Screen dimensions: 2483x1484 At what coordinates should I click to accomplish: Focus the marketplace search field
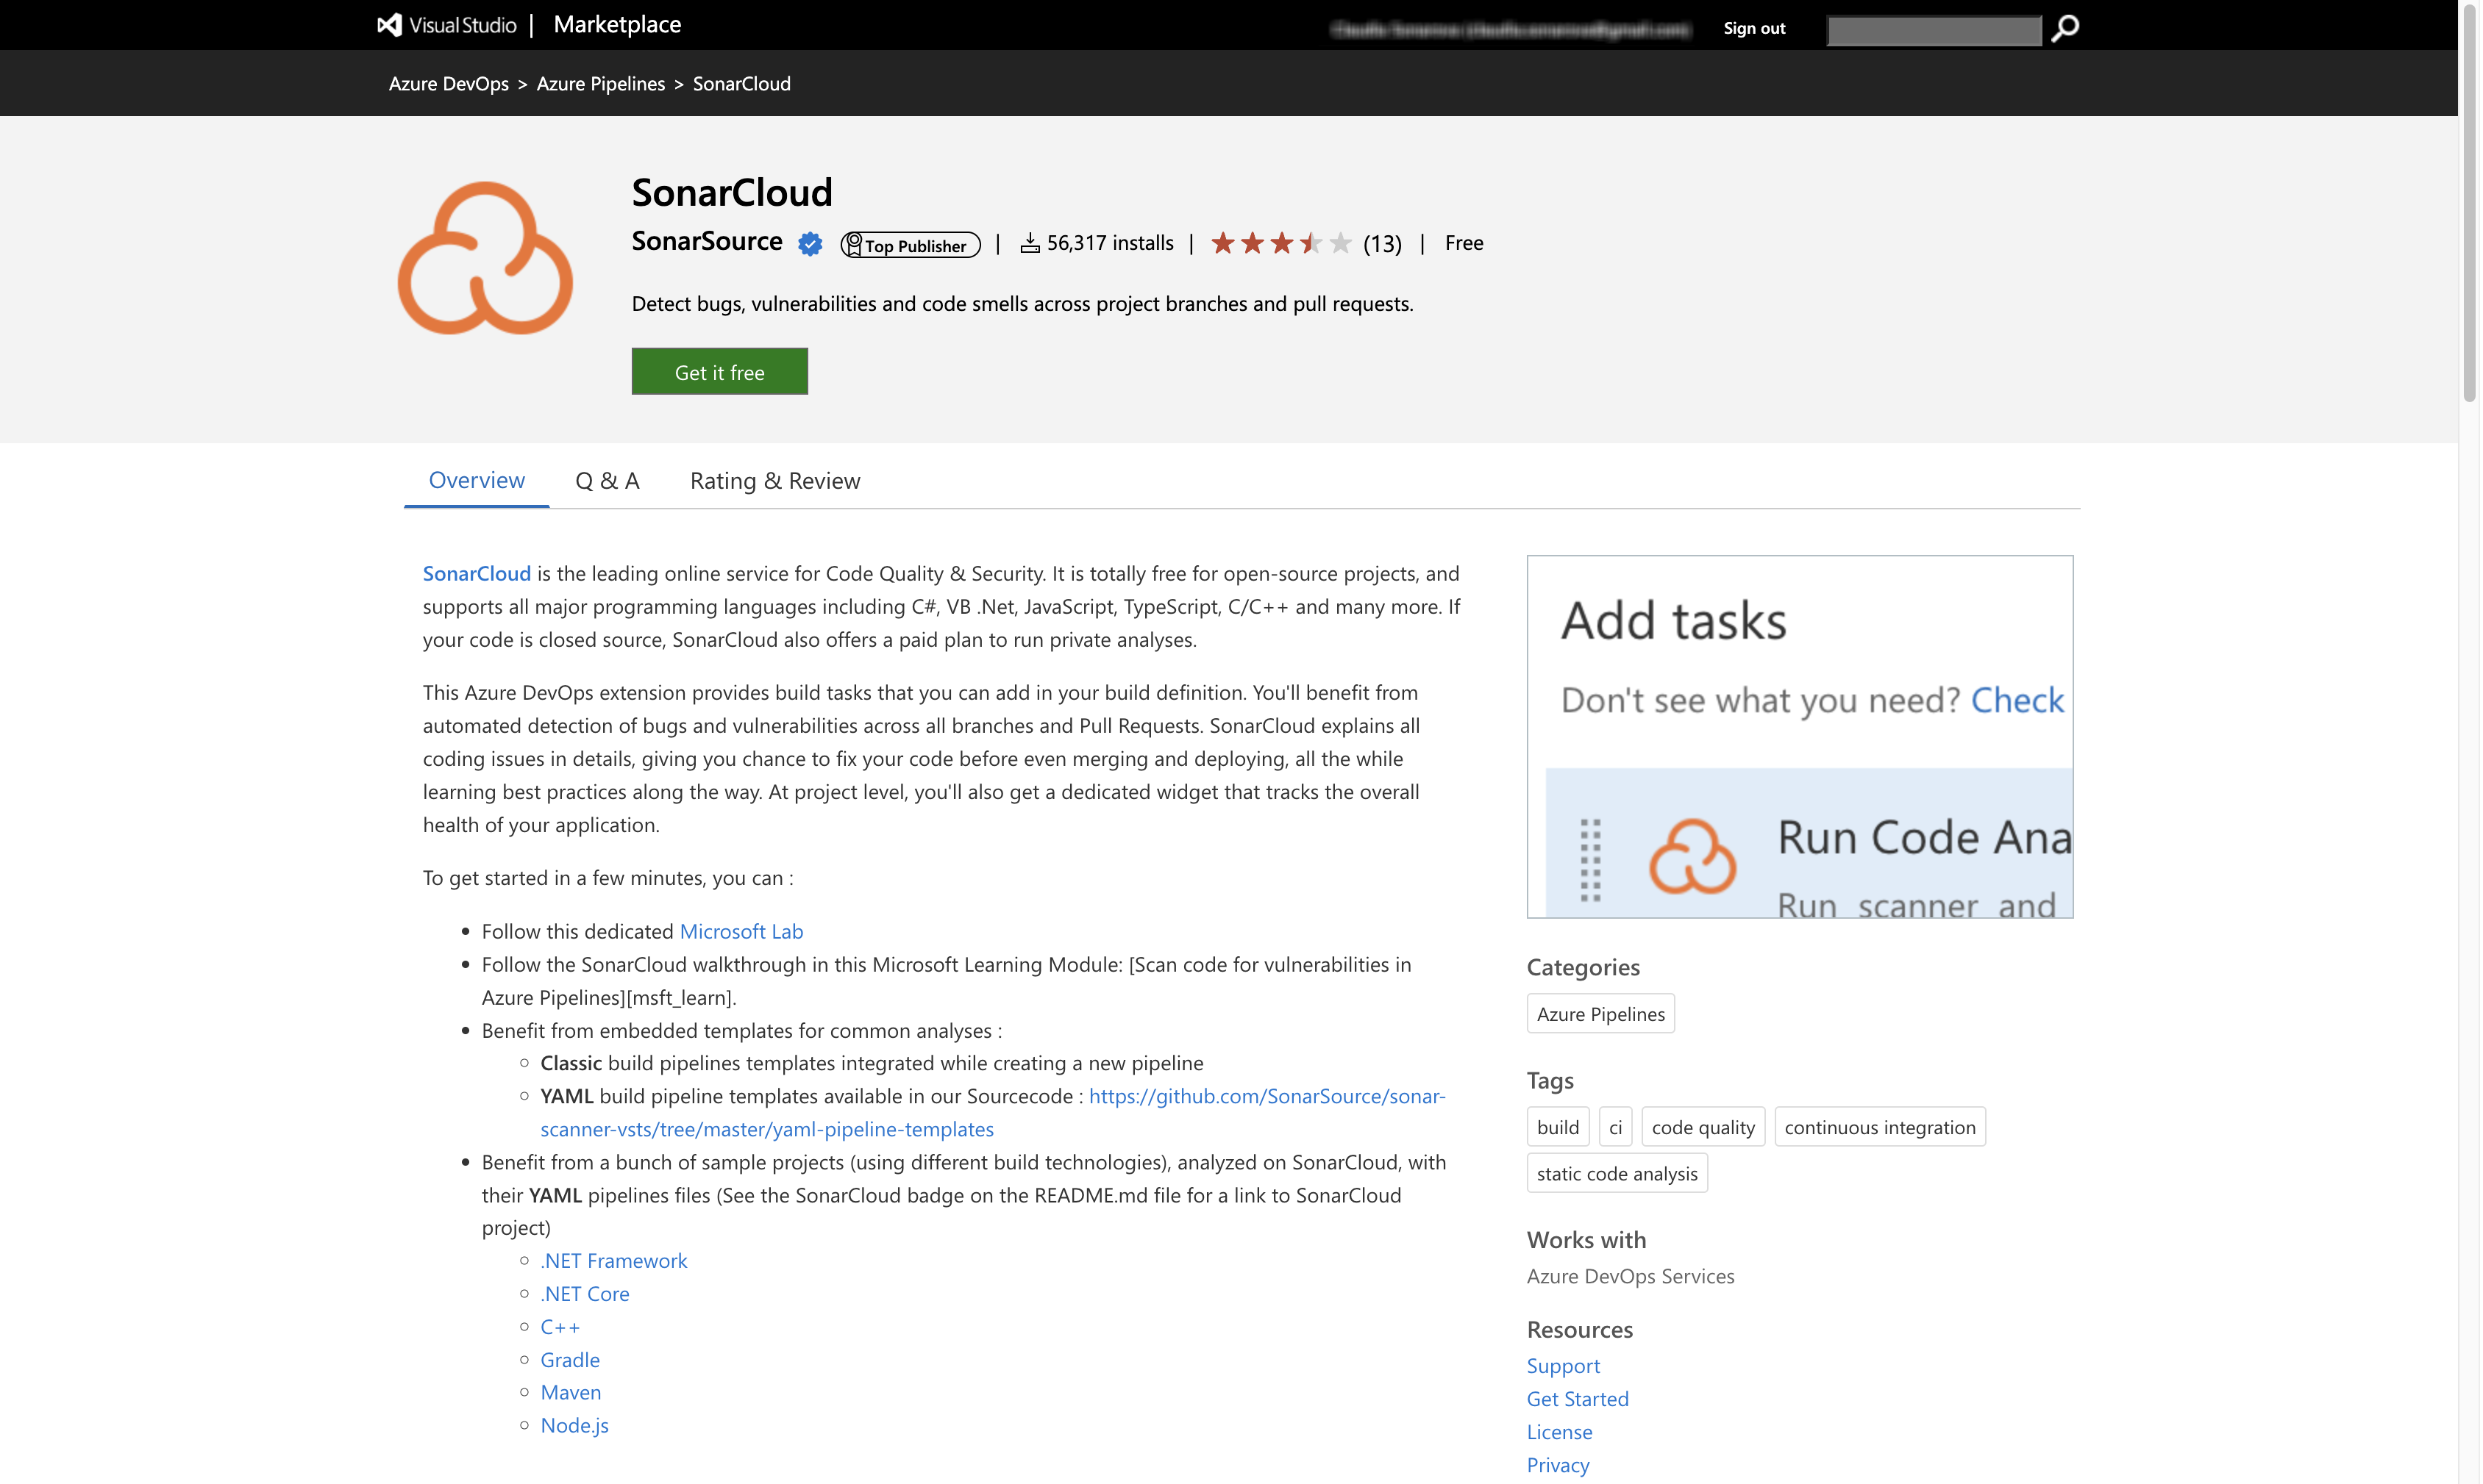[1935, 30]
